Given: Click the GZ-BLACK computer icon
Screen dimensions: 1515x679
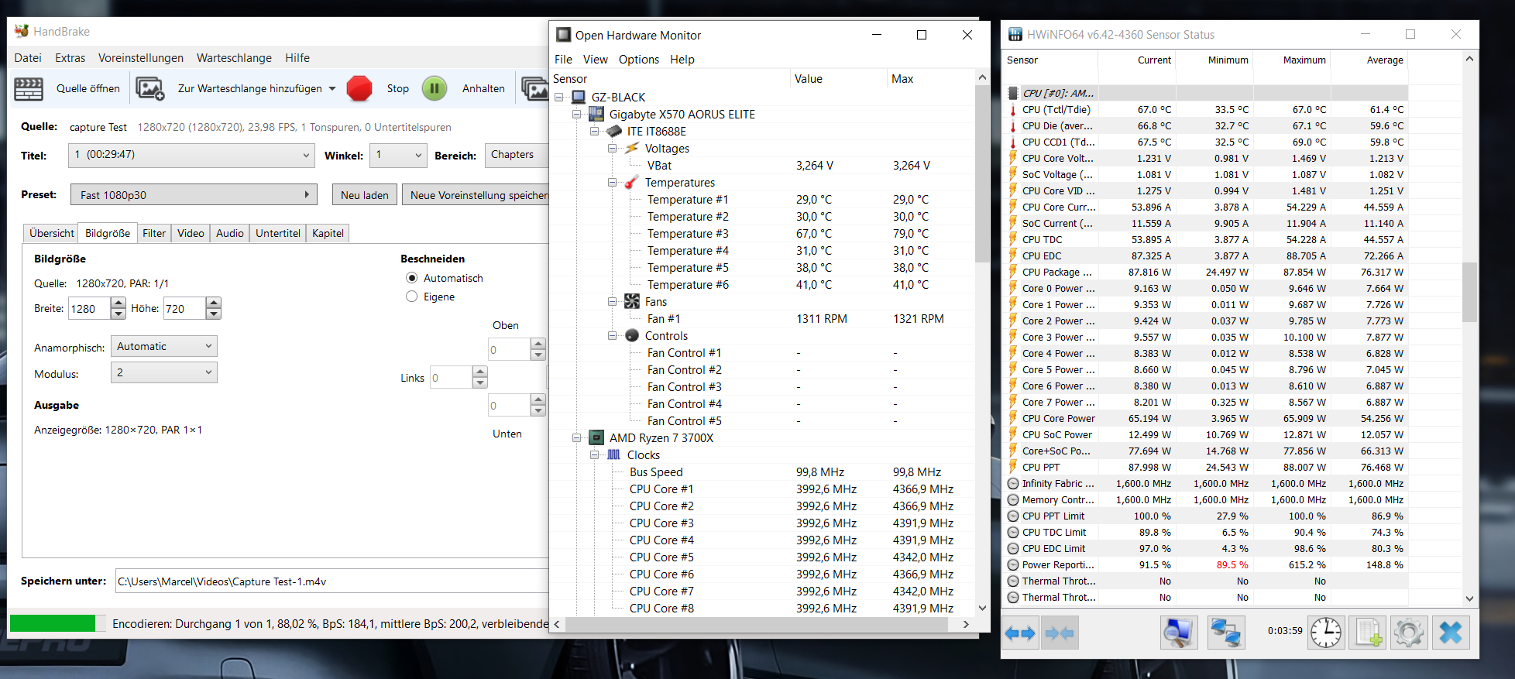Looking at the screenshot, I should [579, 97].
